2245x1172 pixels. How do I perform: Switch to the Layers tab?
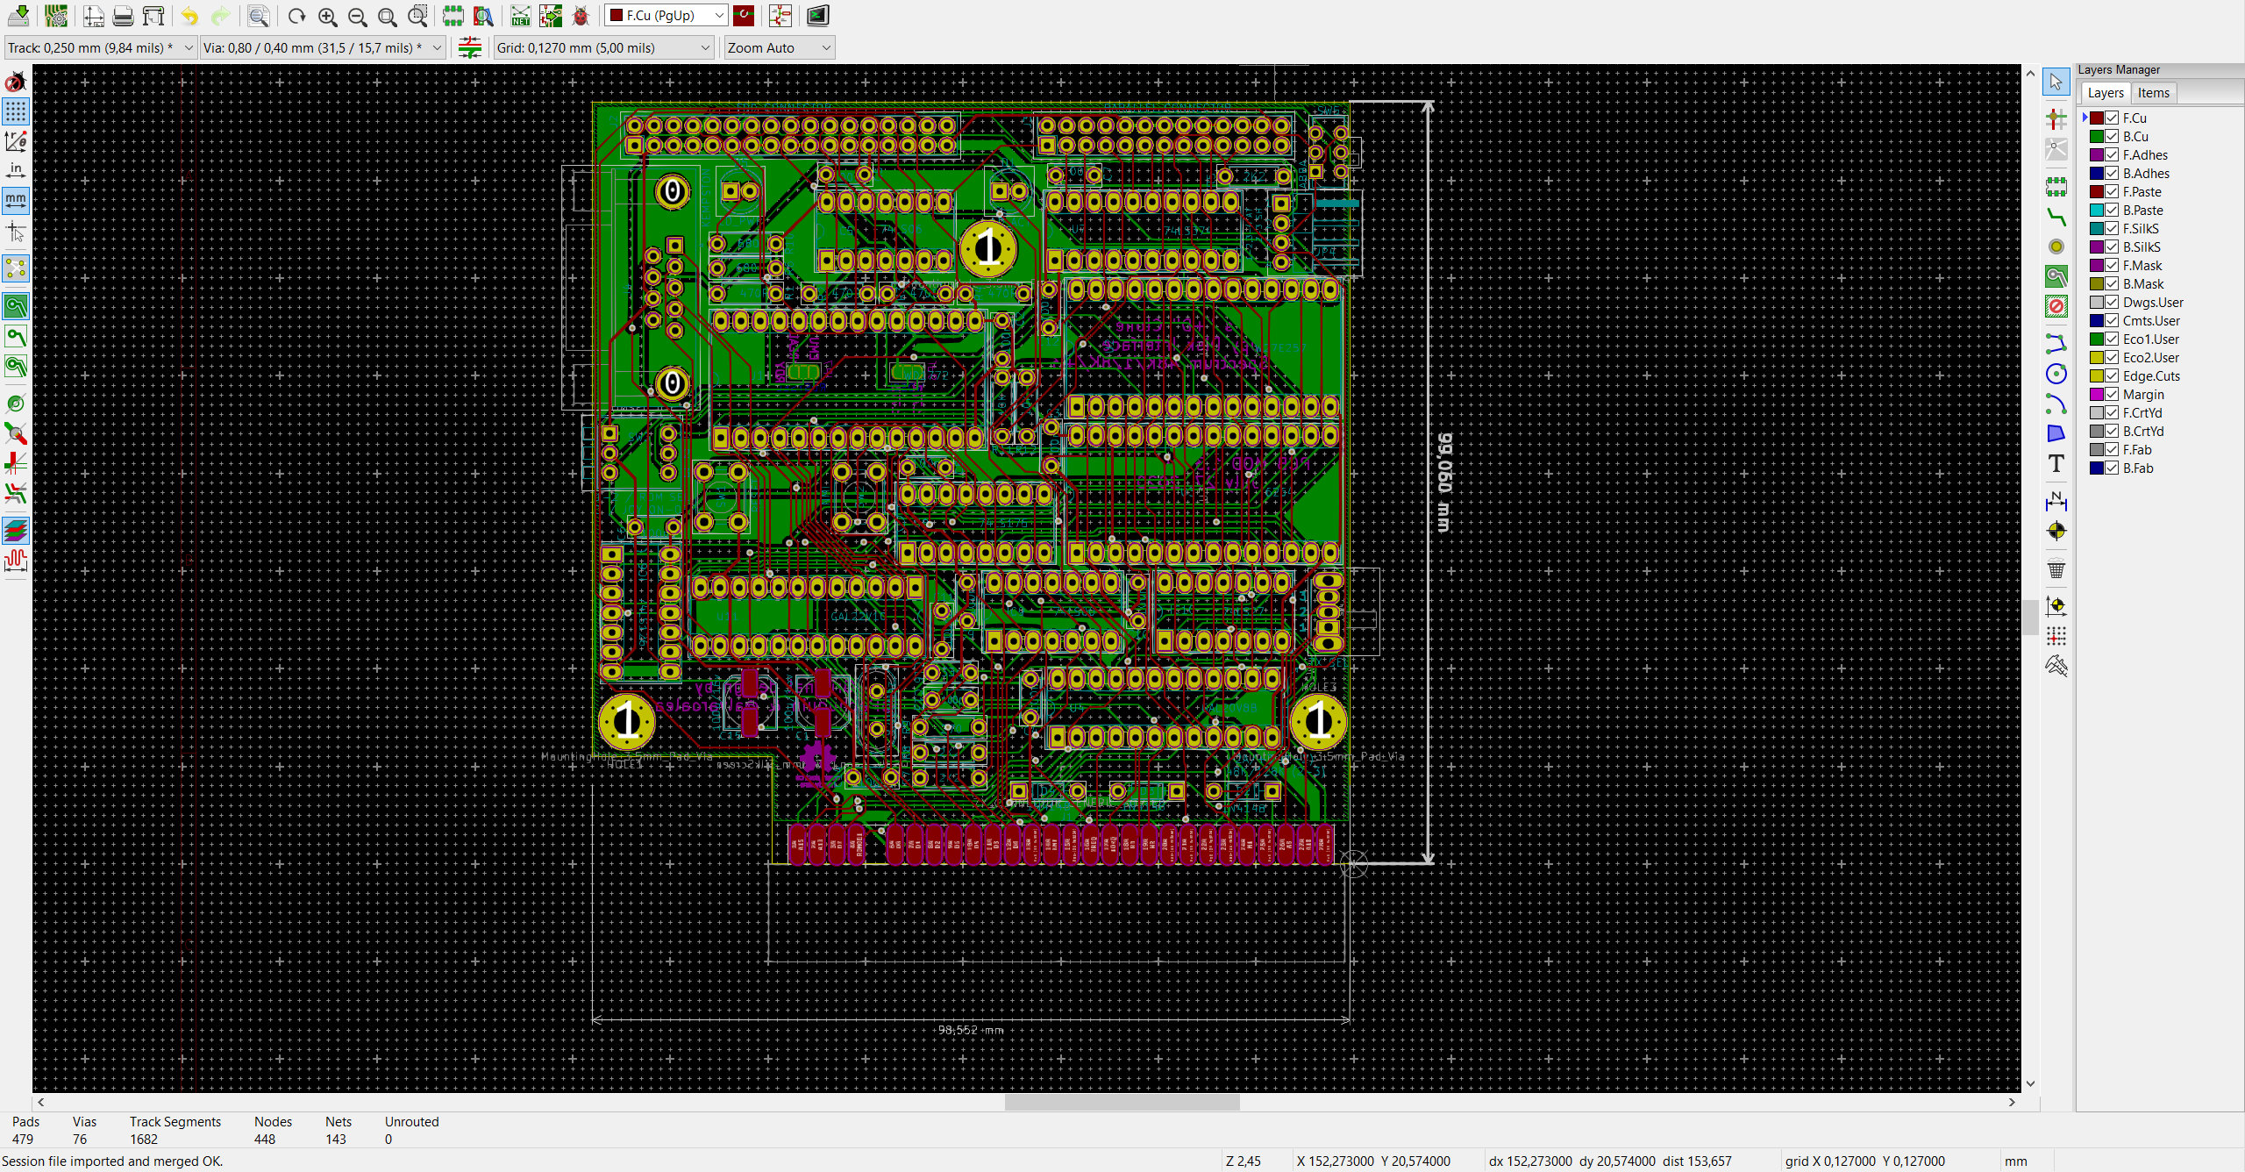click(x=2105, y=93)
